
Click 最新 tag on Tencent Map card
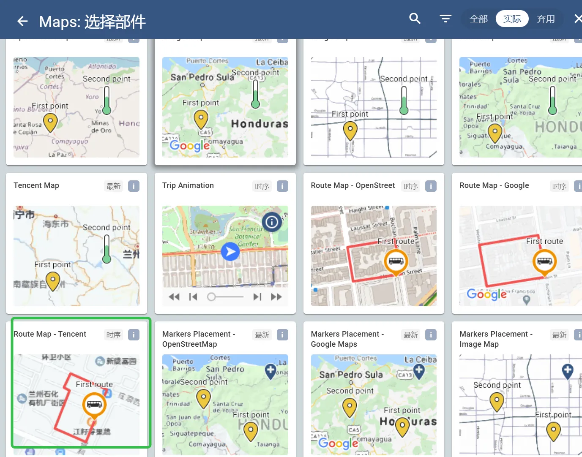[113, 186]
